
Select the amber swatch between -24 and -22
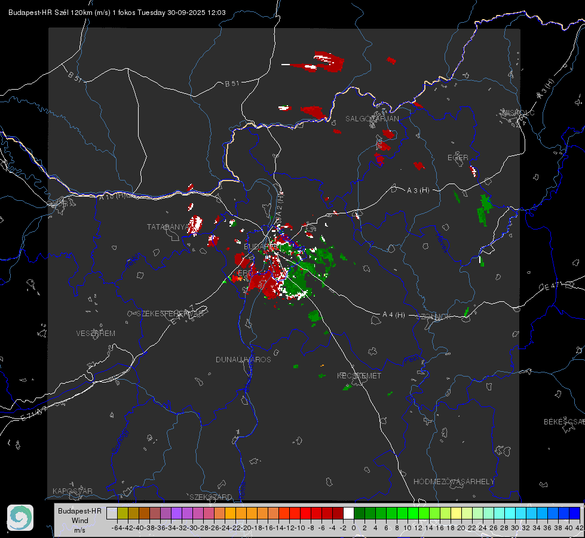click(x=230, y=513)
